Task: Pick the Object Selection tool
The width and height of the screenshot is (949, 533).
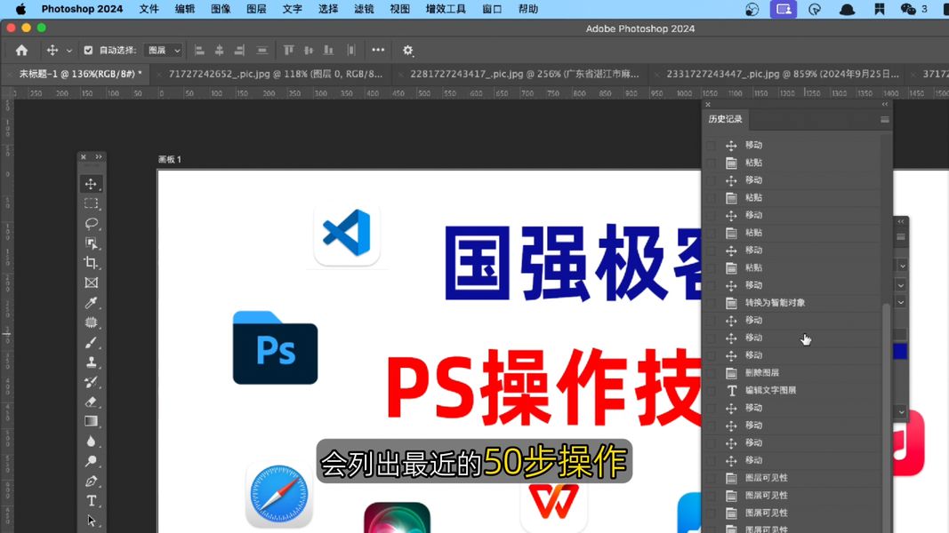Action: [91, 243]
